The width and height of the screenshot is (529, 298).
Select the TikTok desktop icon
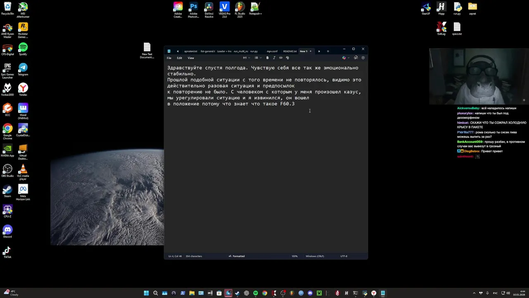pyautogui.click(x=7, y=252)
